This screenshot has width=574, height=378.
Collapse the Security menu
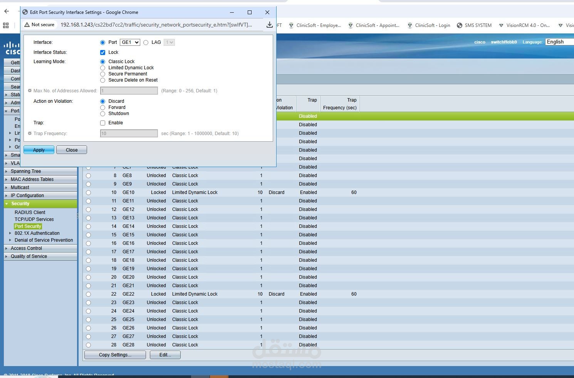[x=40, y=204]
